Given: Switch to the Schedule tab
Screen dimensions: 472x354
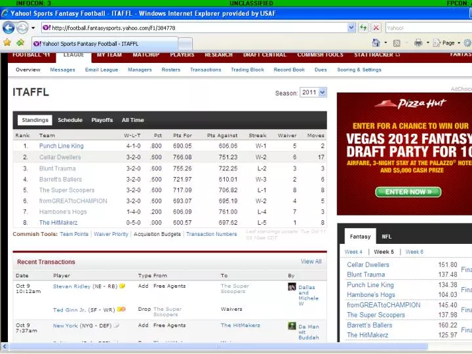Looking at the screenshot, I should pos(70,120).
